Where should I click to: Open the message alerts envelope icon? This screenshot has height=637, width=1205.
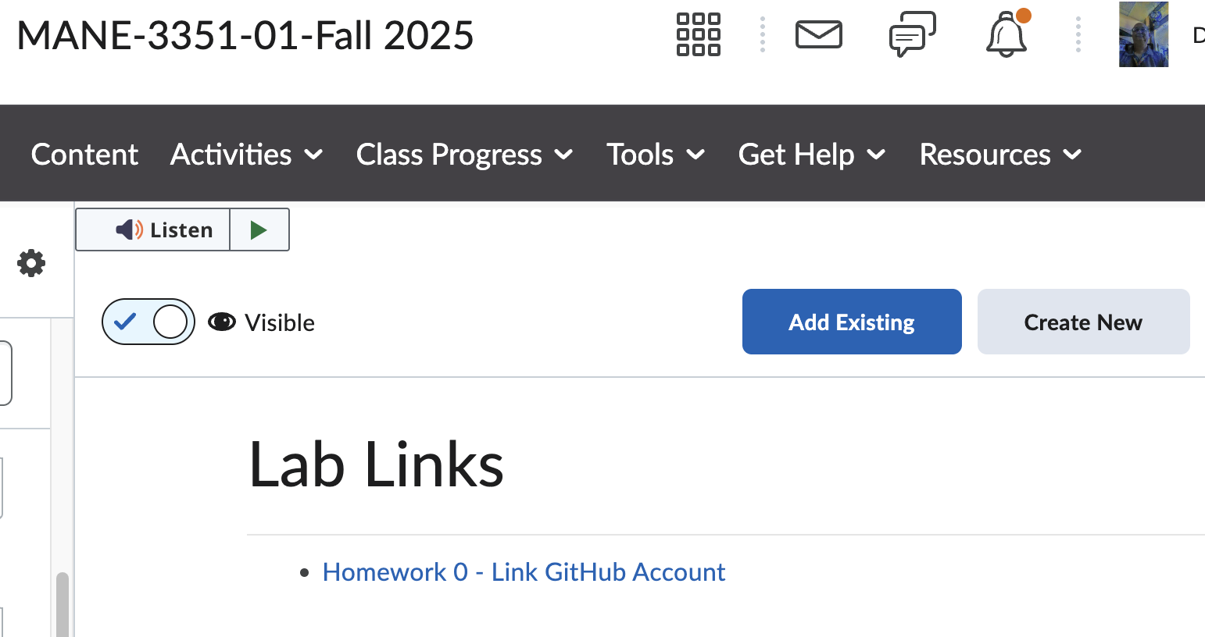tap(818, 35)
